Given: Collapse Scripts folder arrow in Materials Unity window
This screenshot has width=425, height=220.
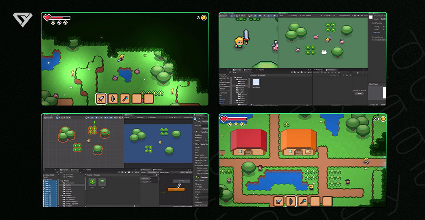Looking at the screenshot, I should coord(235,92).
